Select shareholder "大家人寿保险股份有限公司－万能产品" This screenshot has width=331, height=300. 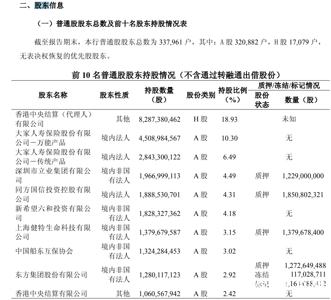click(x=53, y=138)
